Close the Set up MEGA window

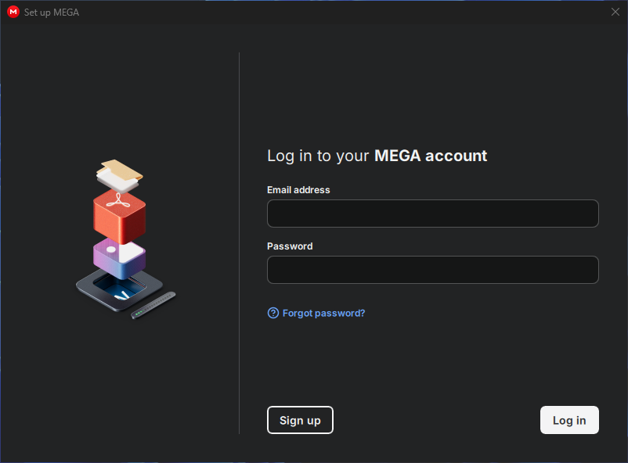[x=615, y=12]
